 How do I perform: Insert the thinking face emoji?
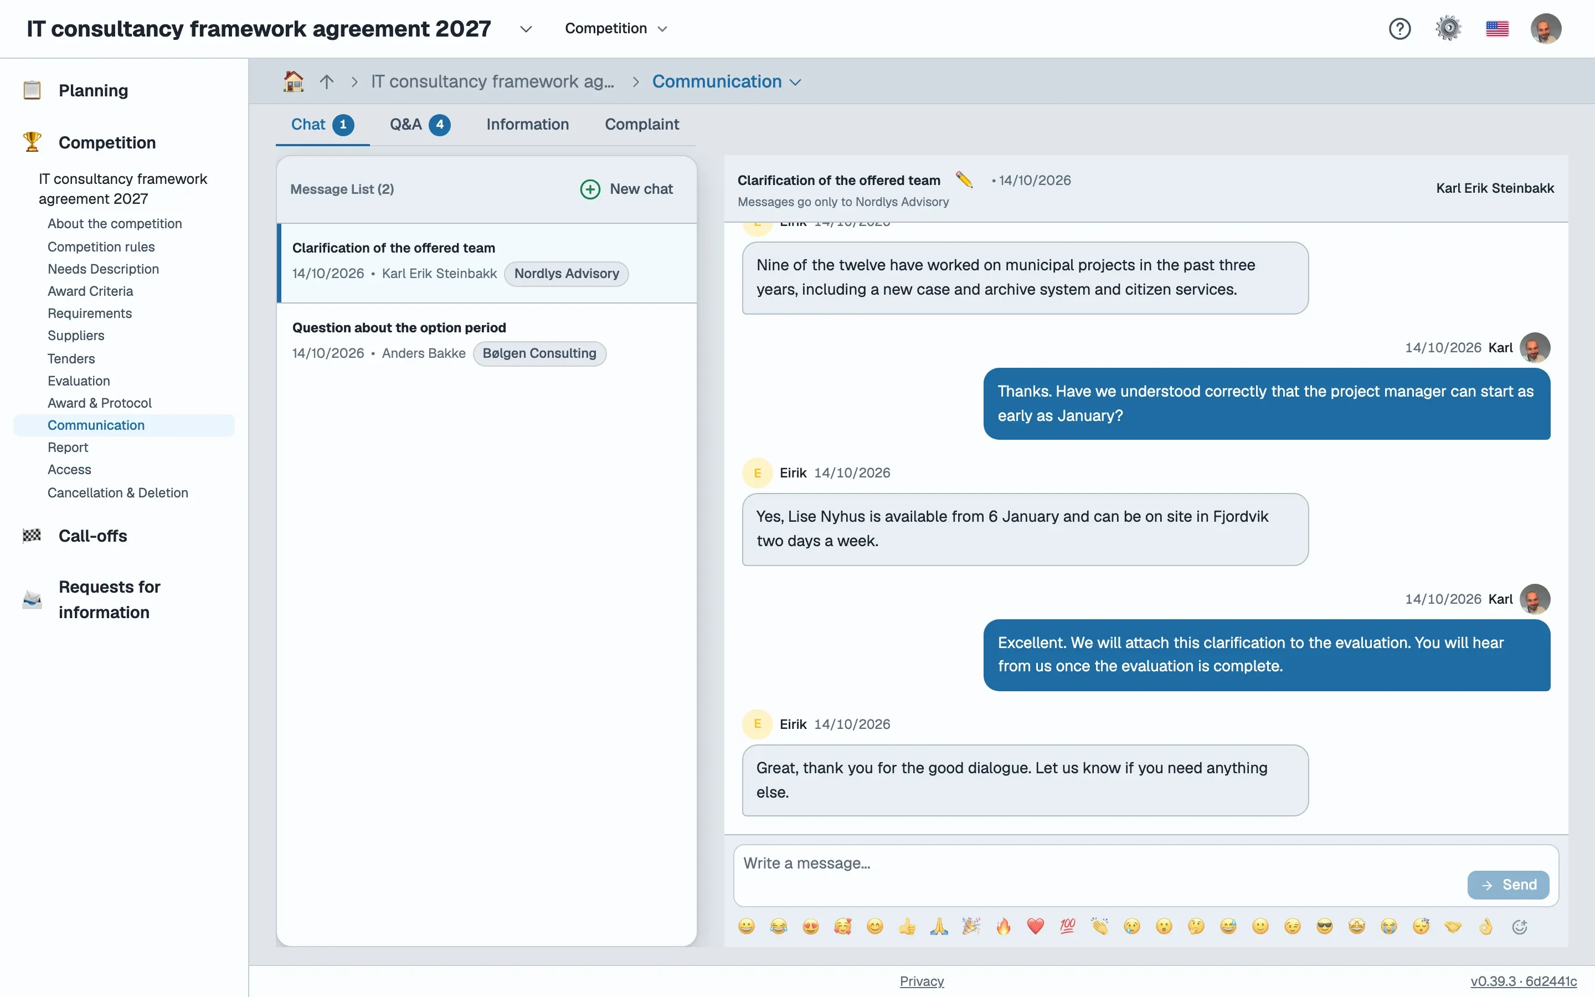point(1196,926)
